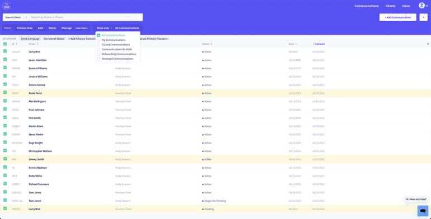The width and height of the screenshot is (431, 219).
Task: Sort by Date column arrows
Action: pyautogui.click(x=296, y=44)
